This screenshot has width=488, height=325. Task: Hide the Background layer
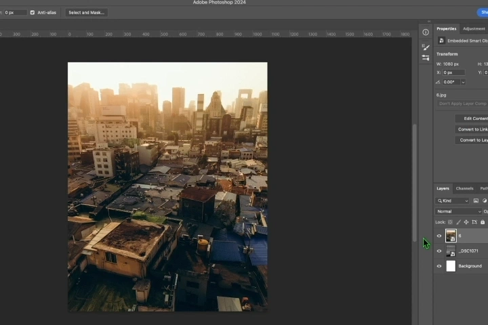[439, 266]
